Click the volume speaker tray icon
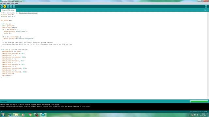209x117 pixels. (197, 115)
